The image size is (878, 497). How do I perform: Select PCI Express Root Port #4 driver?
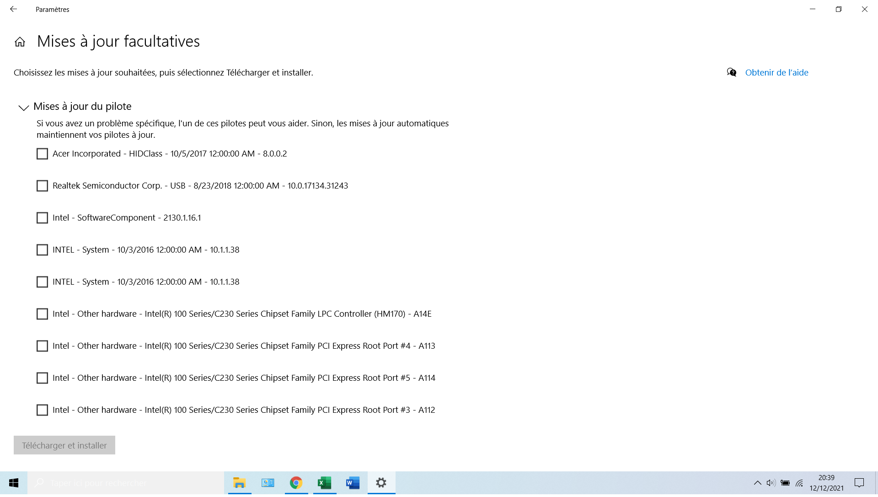point(42,346)
